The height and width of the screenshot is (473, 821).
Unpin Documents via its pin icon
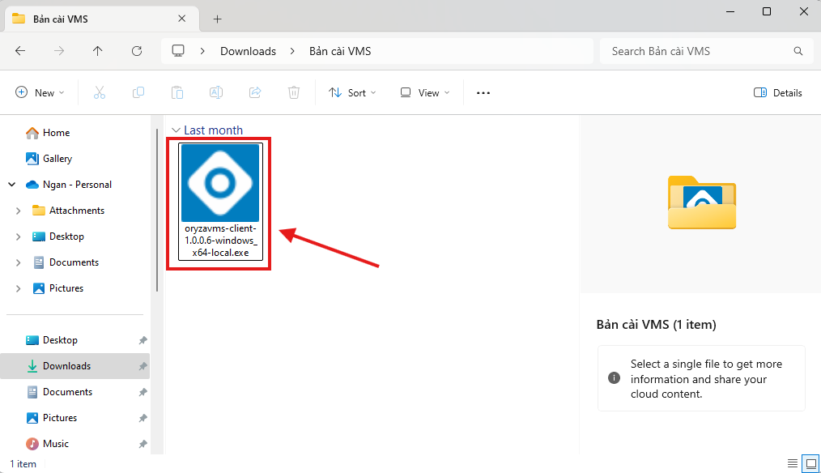(x=143, y=392)
